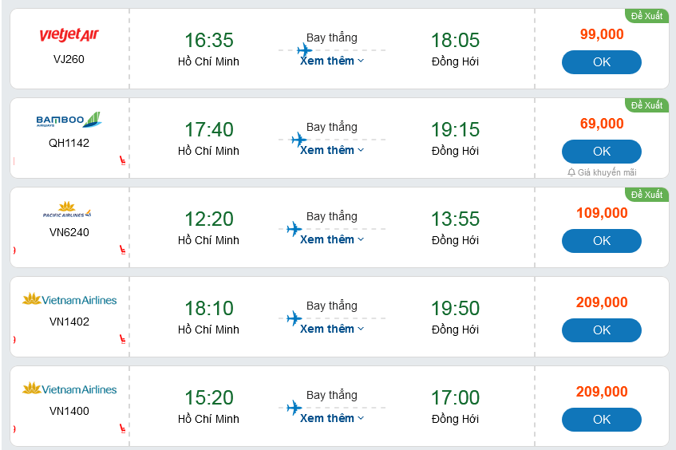Expand Xem thêm for flight VJ260
This screenshot has width=676, height=450.
(x=332, y=61)
